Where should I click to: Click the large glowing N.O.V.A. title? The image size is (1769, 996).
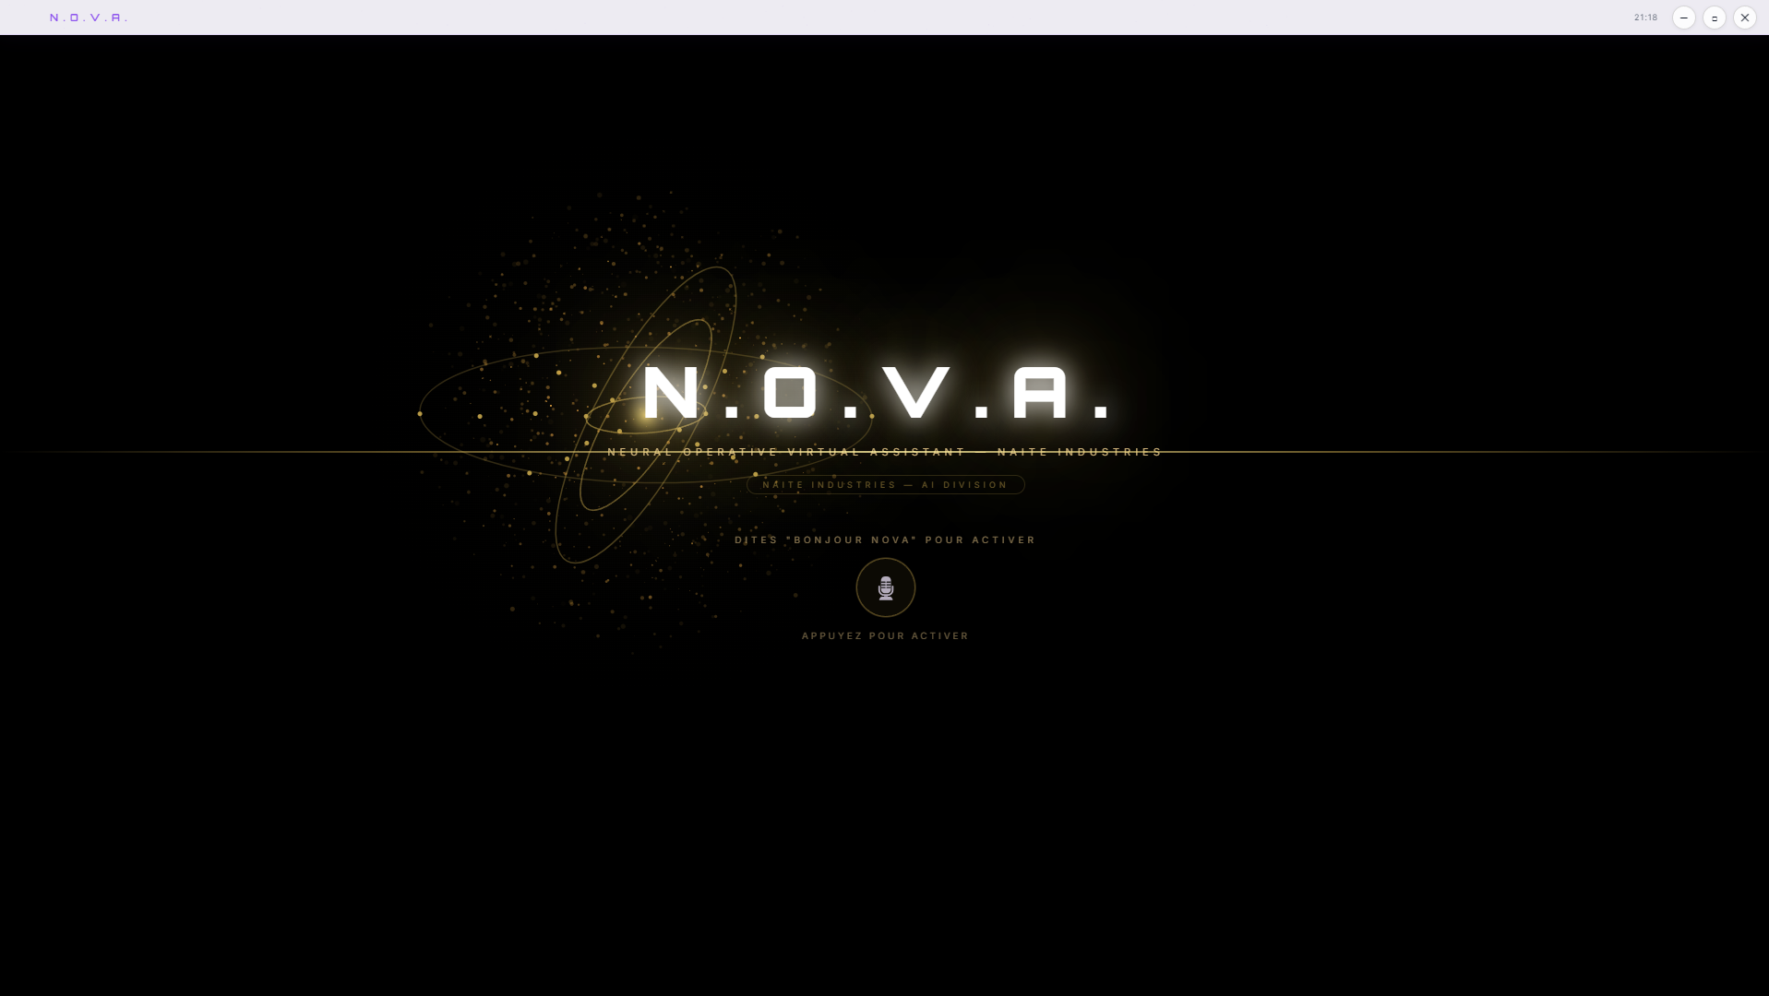pos(877,394)
